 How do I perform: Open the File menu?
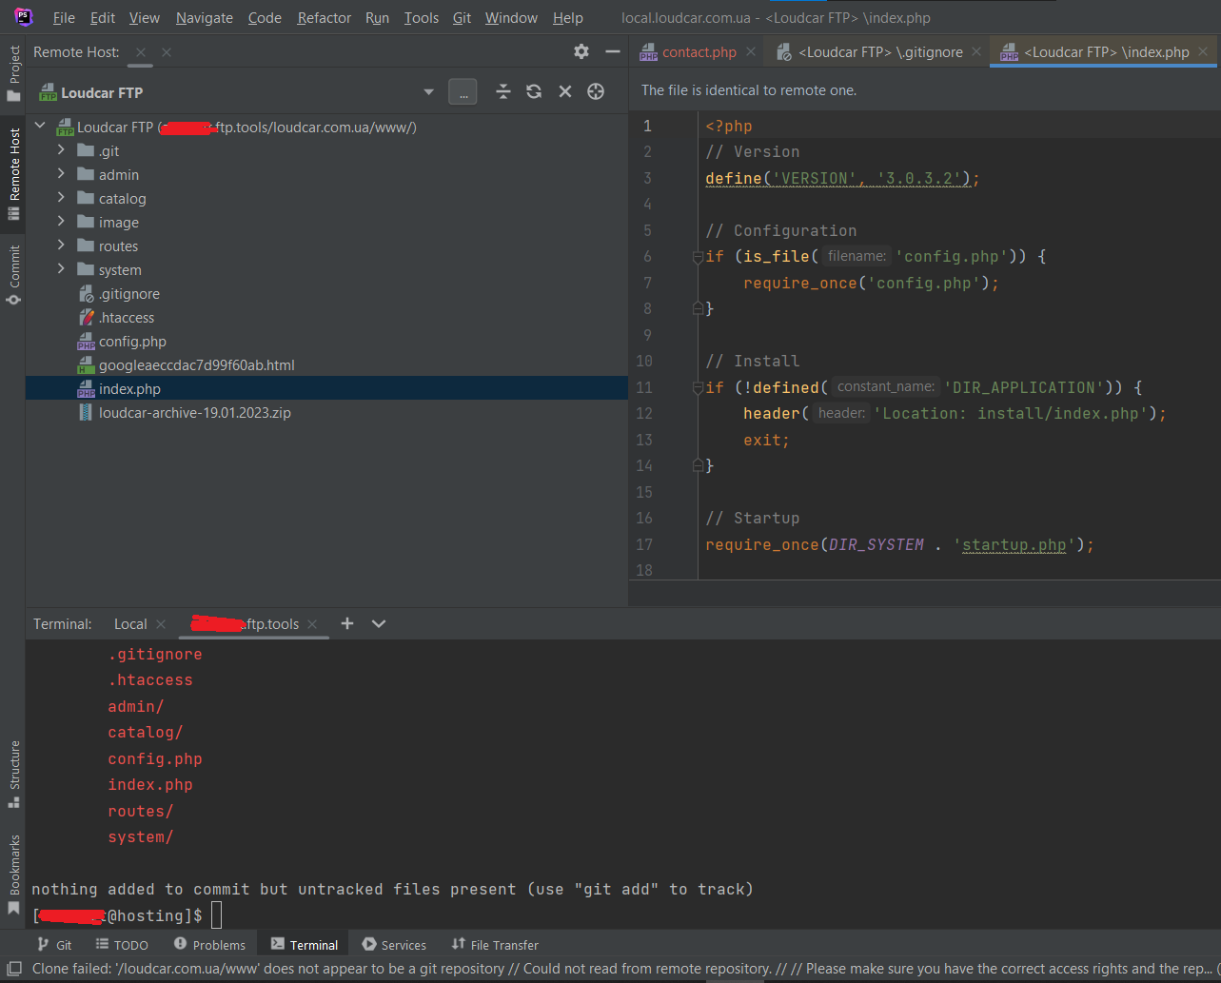point(64,18)
